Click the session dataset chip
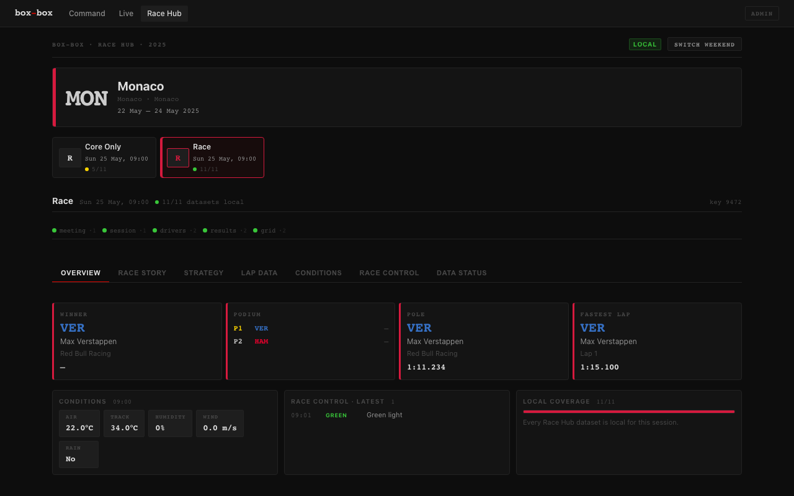This screenshot has width=794, height=496. [124, 231]
